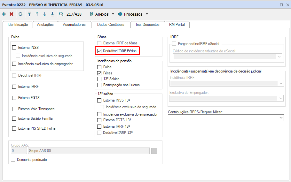This screenshot has width=291, height=182.
Task: Enable Estorna Vale Transporte
Action: tap(14, 109)
